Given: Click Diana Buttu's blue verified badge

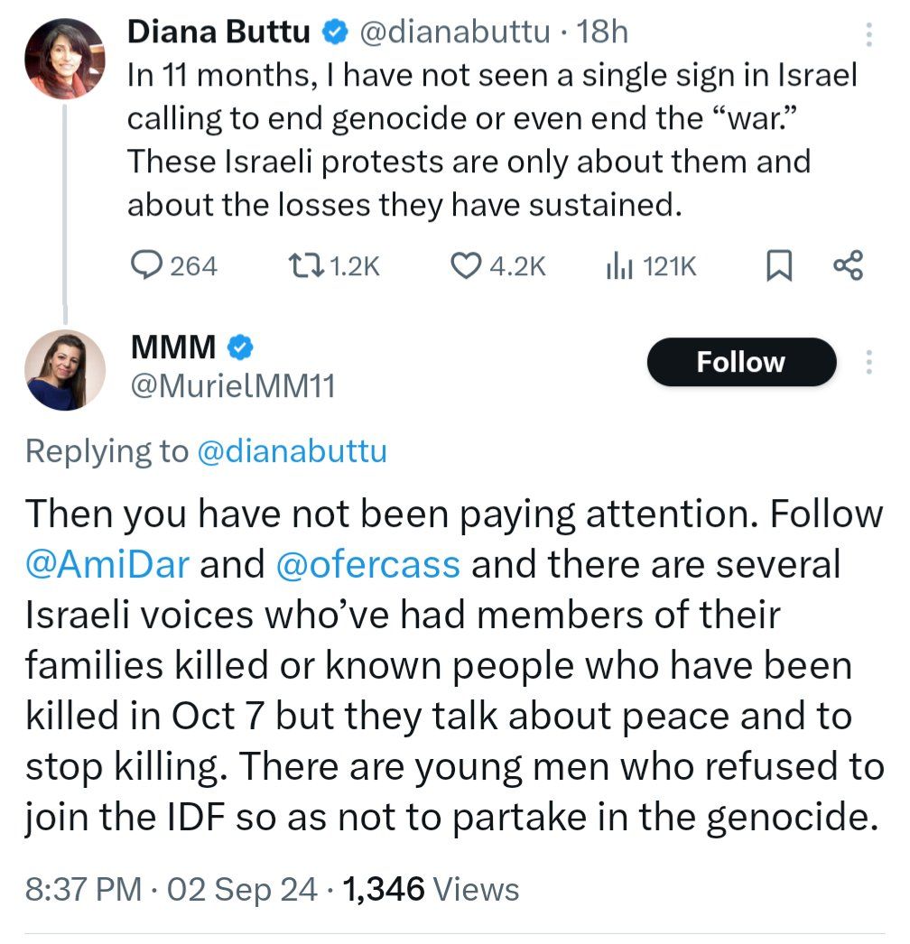Looking at the screenshot, I should (x=333, y=32).
